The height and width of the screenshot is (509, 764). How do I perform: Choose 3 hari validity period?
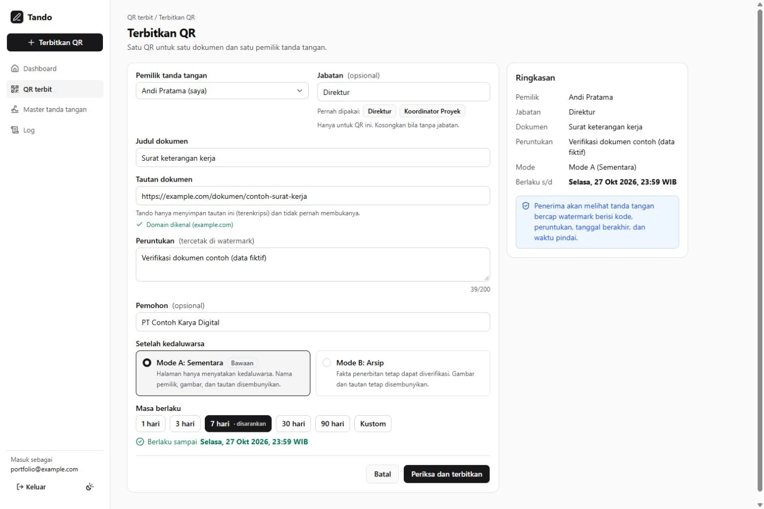point(185,424)
